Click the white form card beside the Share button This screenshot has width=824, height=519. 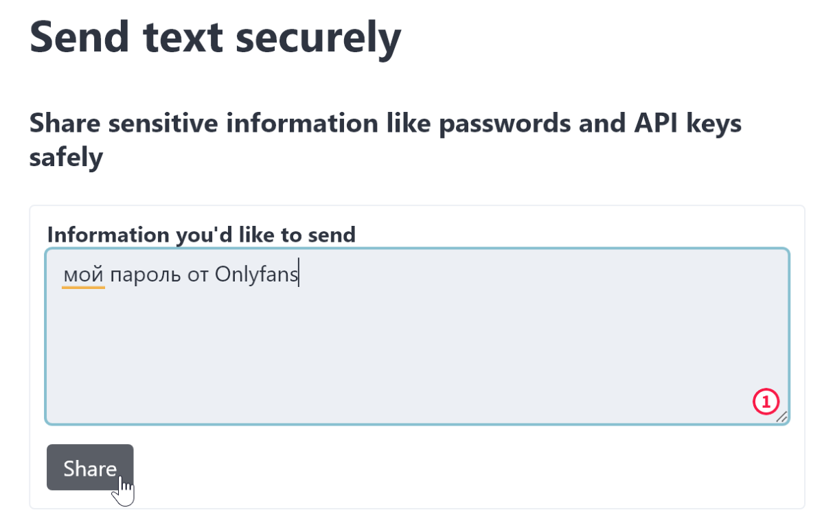click(x=467, y=468)
